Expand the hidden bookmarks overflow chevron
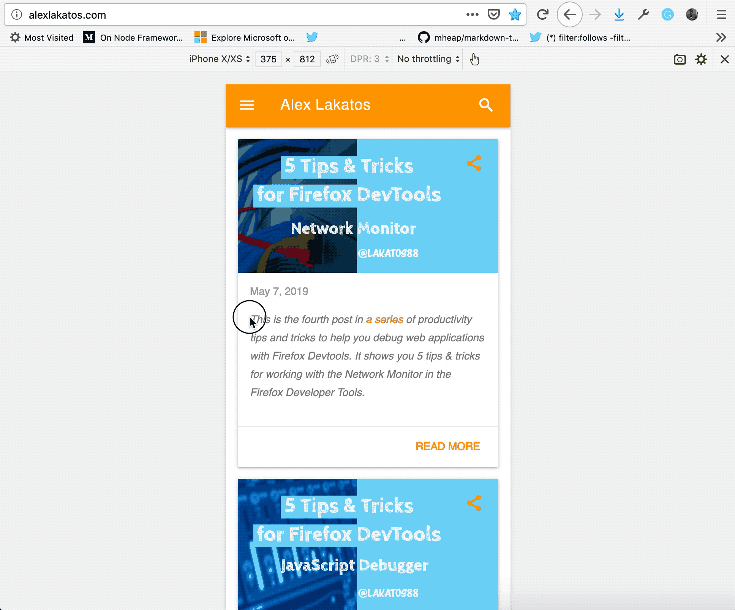Screen dimensions: 735x610 (721, 37)
